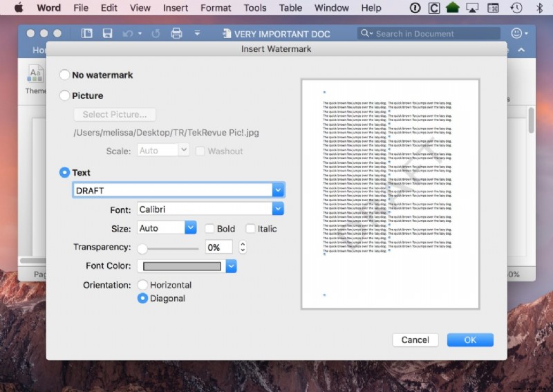
Task: Open the Insert menu
Action: pos(176,8)
